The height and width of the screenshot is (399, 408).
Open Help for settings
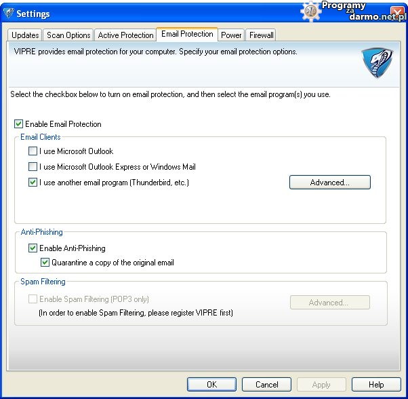(x=376, y=384)
